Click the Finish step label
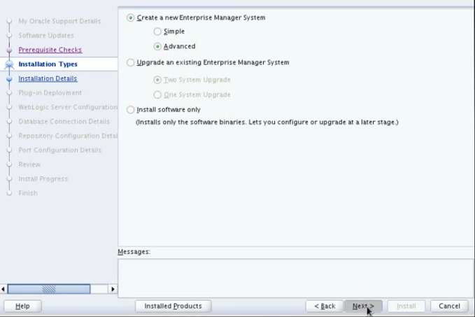475x317 pixels. (28, 193)
